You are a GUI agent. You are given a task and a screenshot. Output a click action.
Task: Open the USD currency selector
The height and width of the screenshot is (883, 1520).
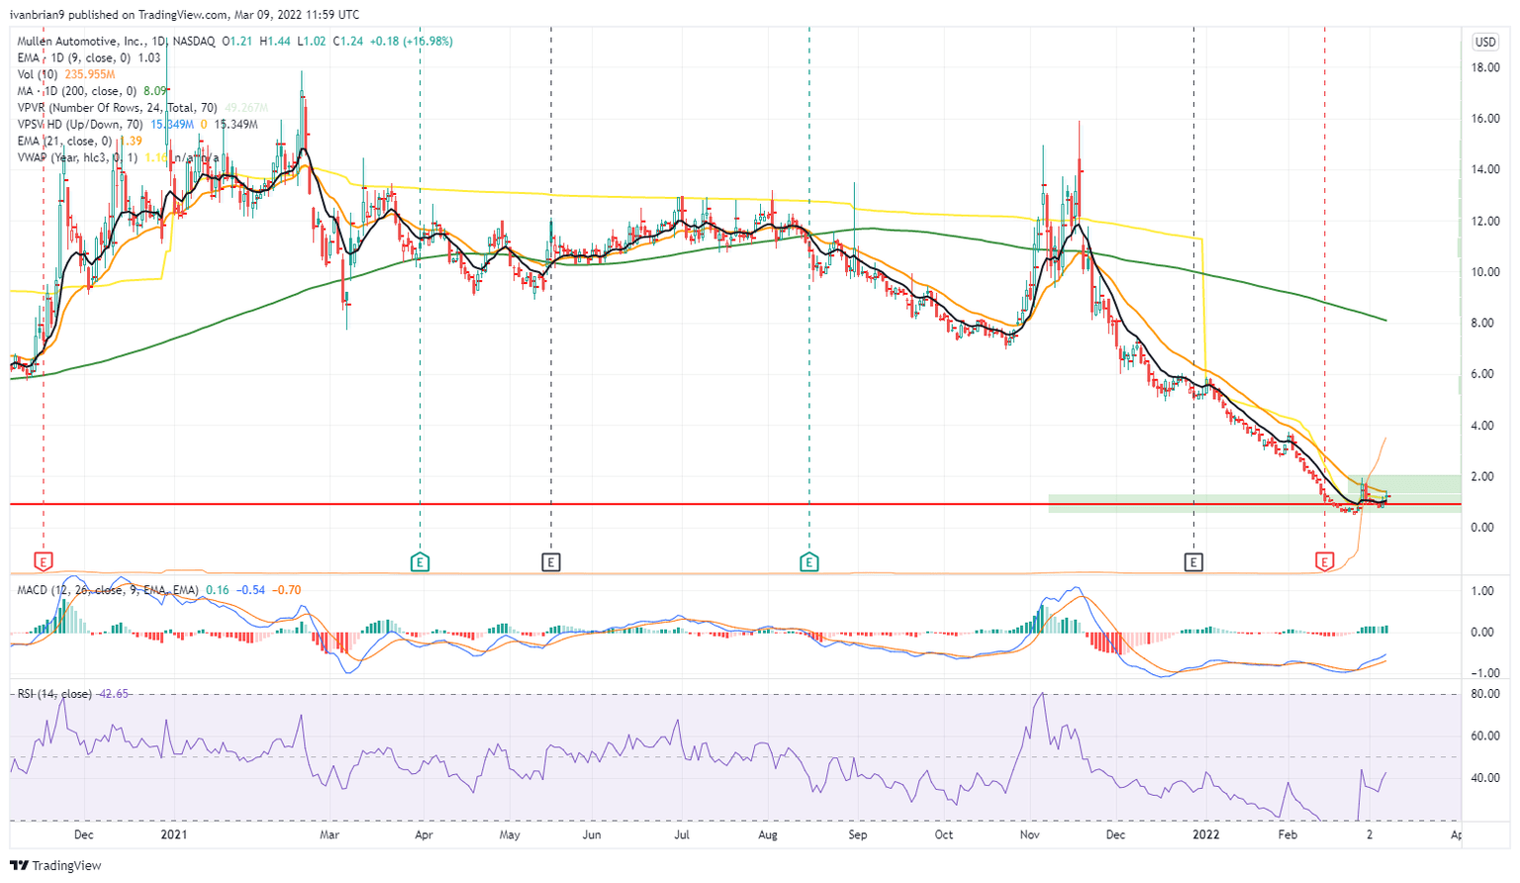[x=1484, y=42]
